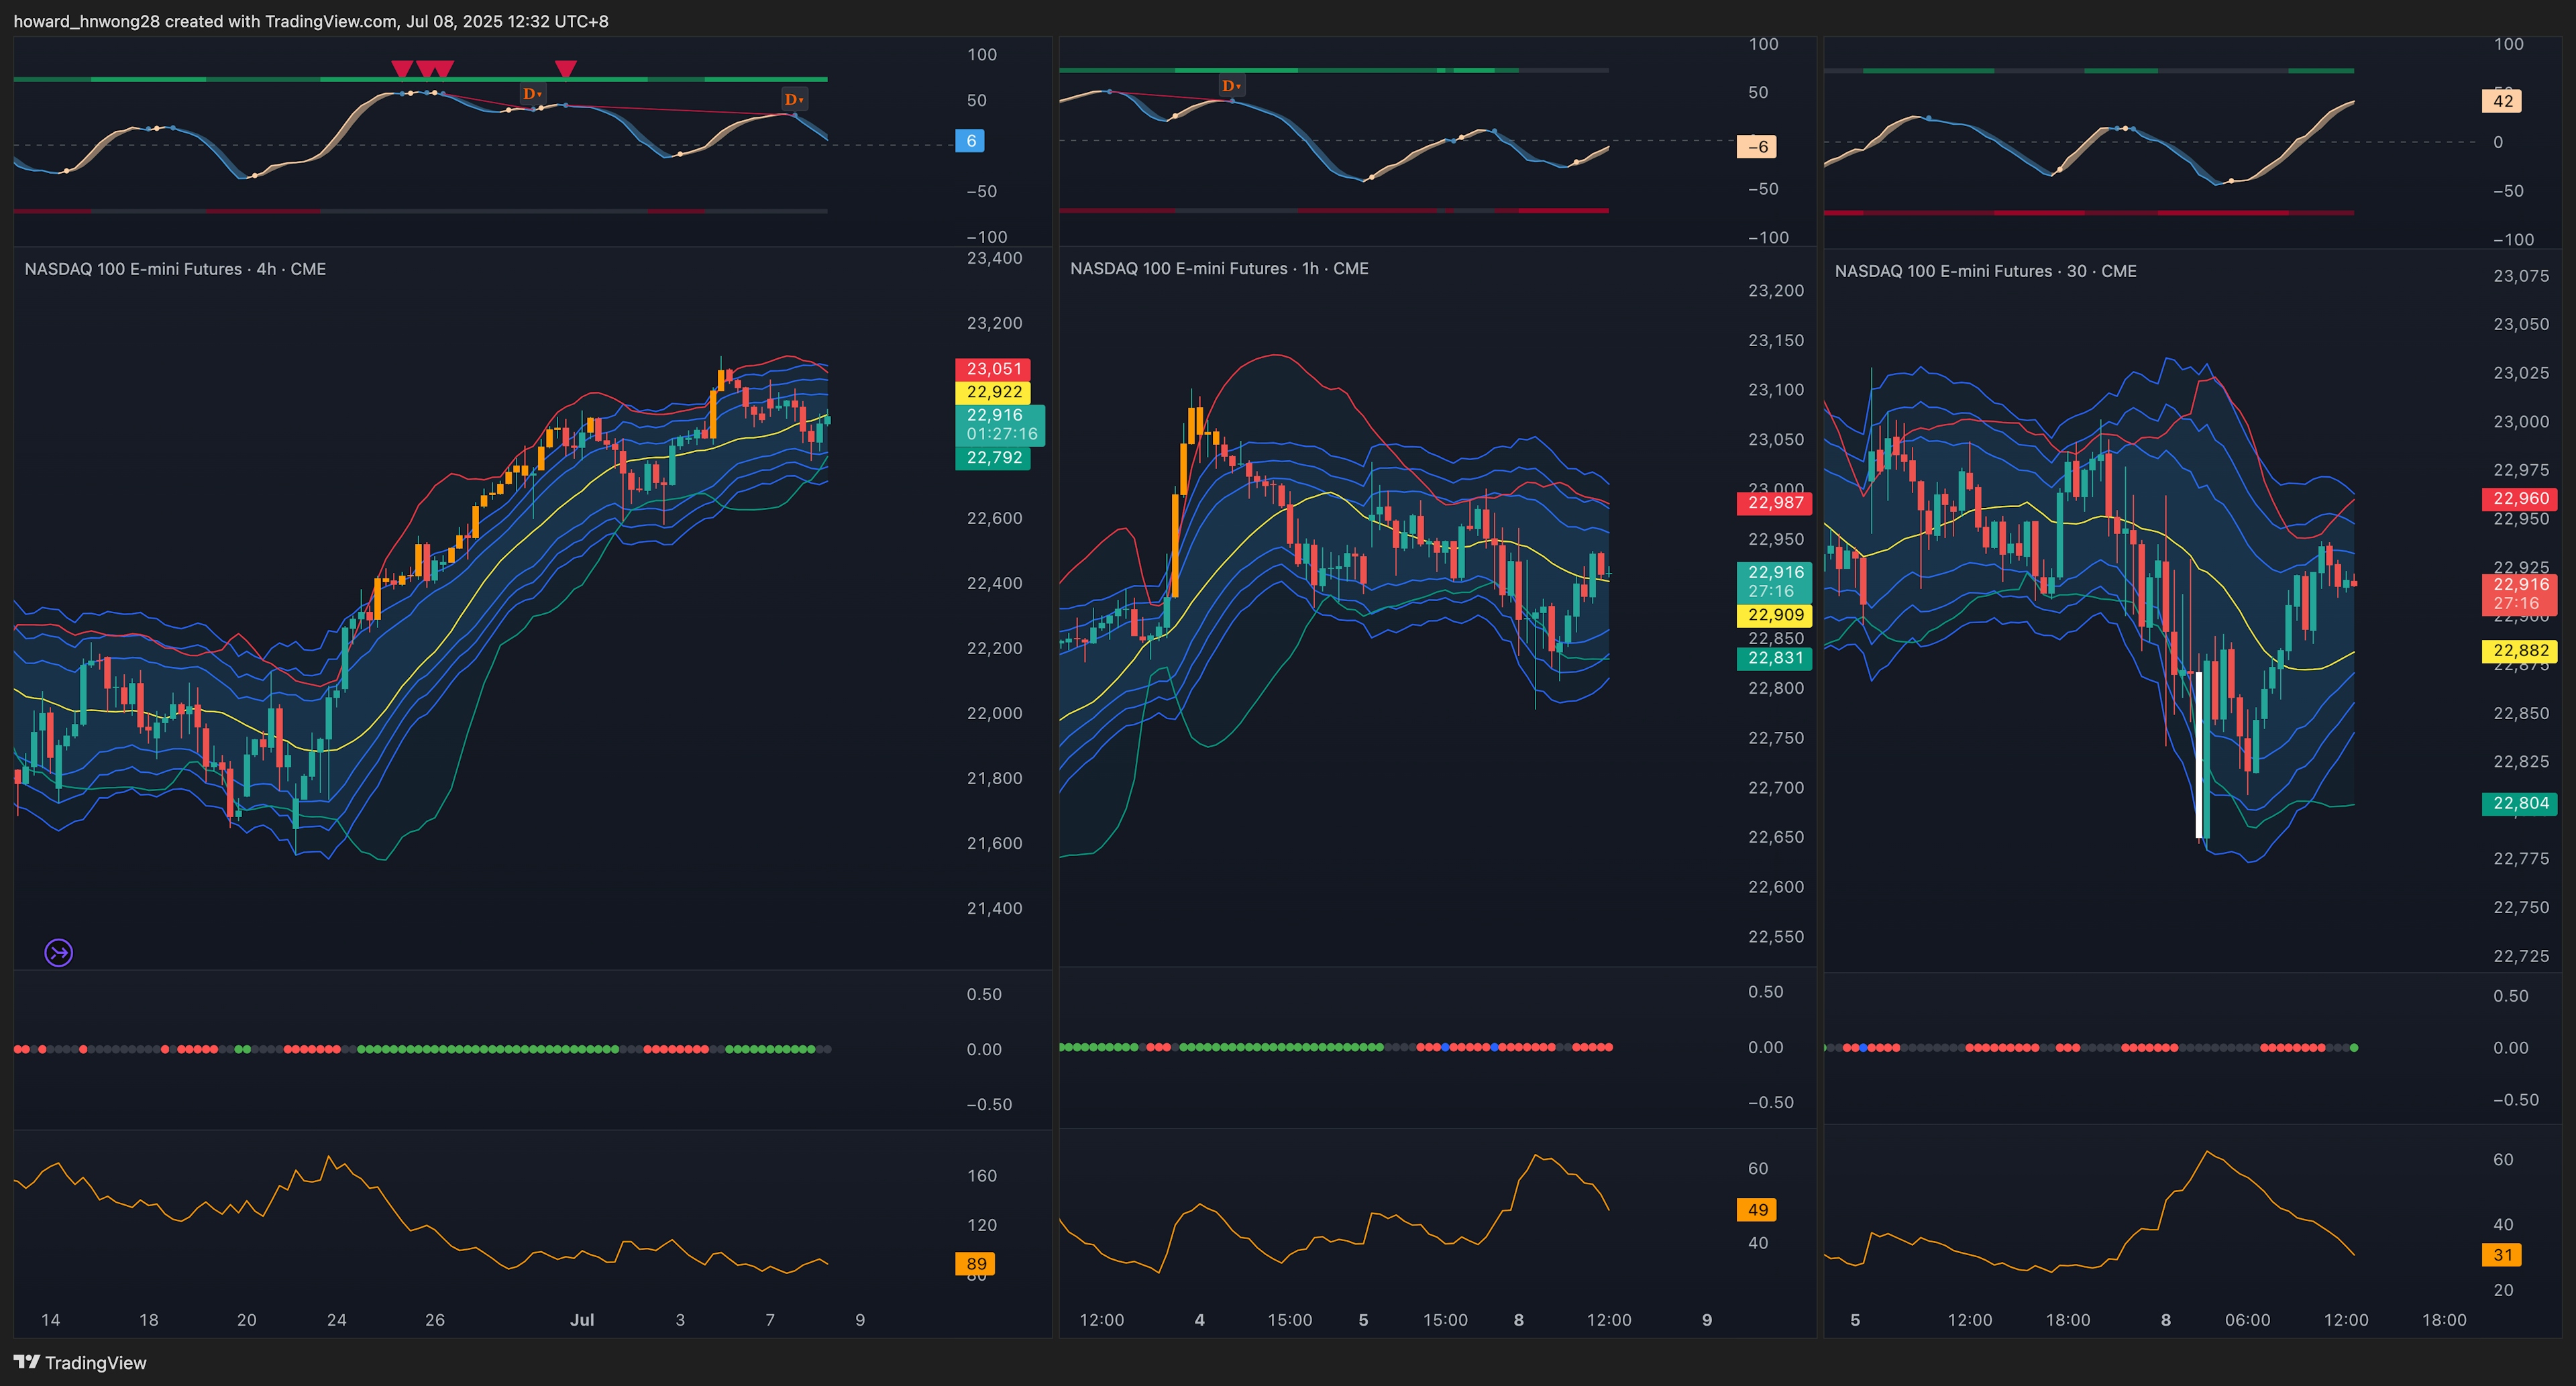2576x1386 pixels.
Task: Click the yellow 22,882 price label on the 30-minute chart
Action: coord(2519,651)
